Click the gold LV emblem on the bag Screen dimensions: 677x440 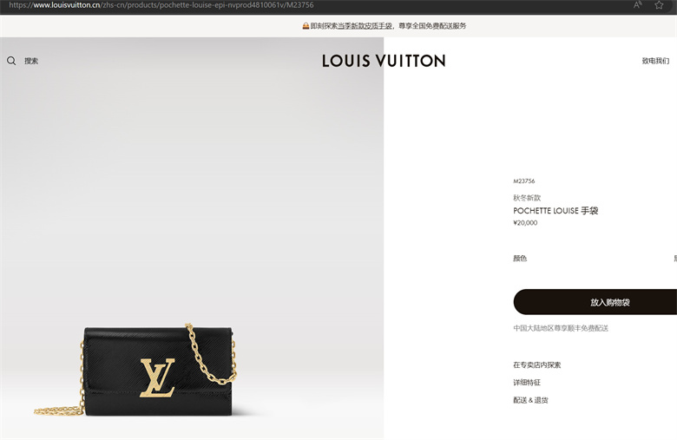[158, 378]
